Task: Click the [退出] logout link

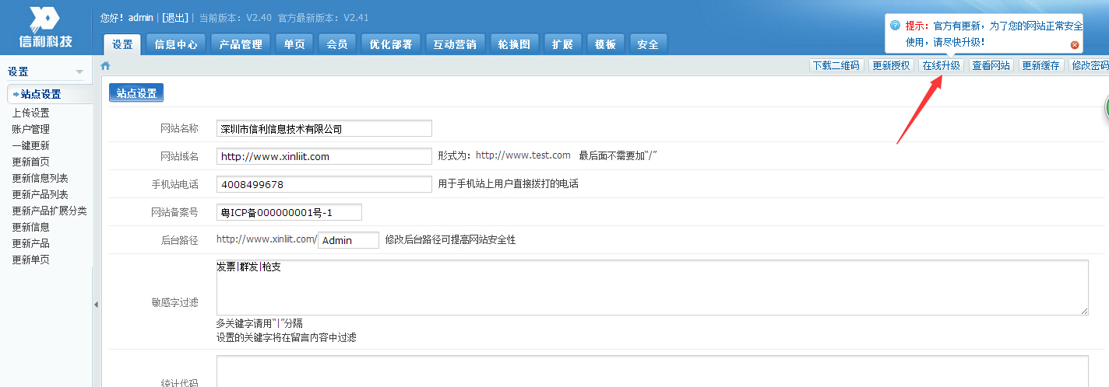Action: click(x=175, y=17)
